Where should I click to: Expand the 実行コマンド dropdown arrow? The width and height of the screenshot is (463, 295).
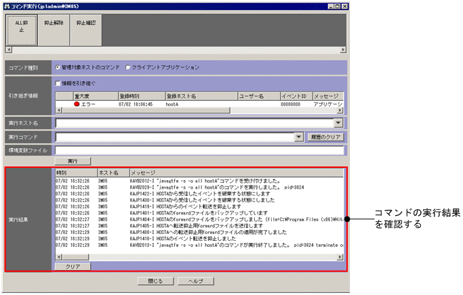[299, 137]
